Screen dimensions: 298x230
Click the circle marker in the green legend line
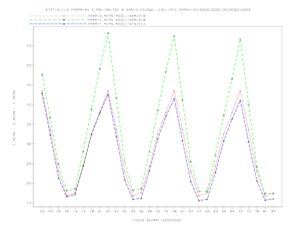point(64,20)
